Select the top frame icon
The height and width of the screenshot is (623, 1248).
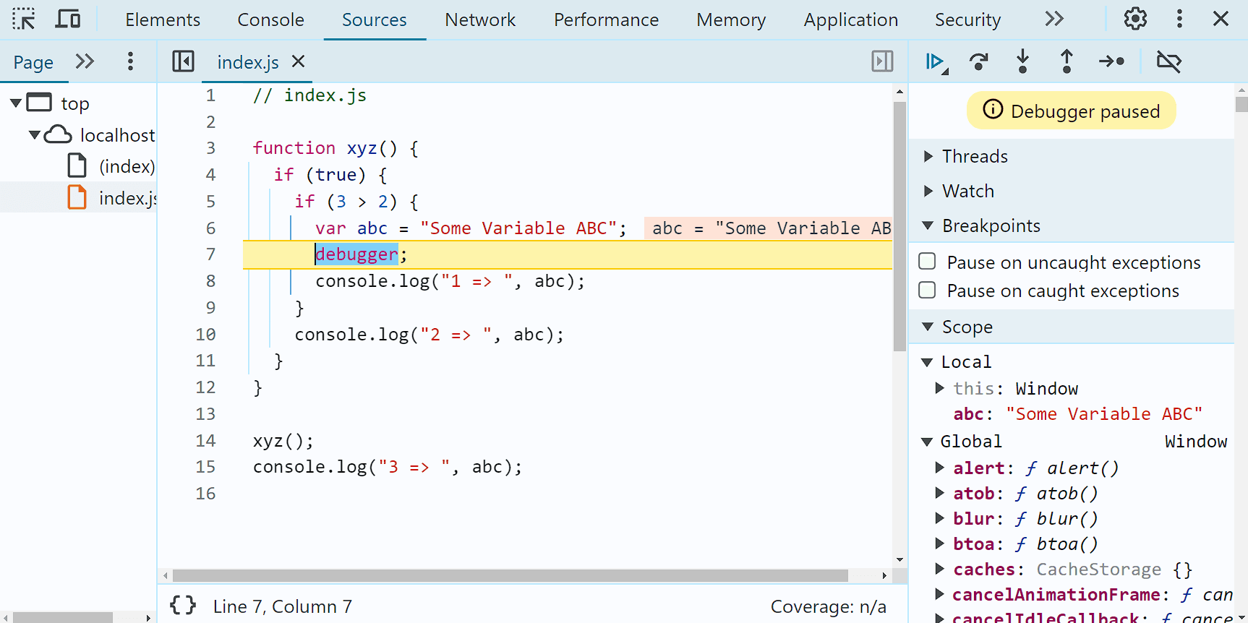click(x=39, y=103)
